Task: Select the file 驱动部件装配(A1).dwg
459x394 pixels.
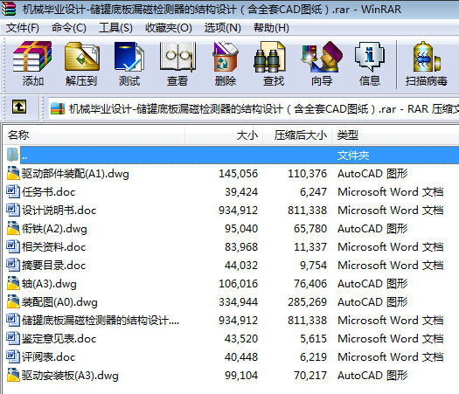Action: pyautogui.click(x=75, y=174)
